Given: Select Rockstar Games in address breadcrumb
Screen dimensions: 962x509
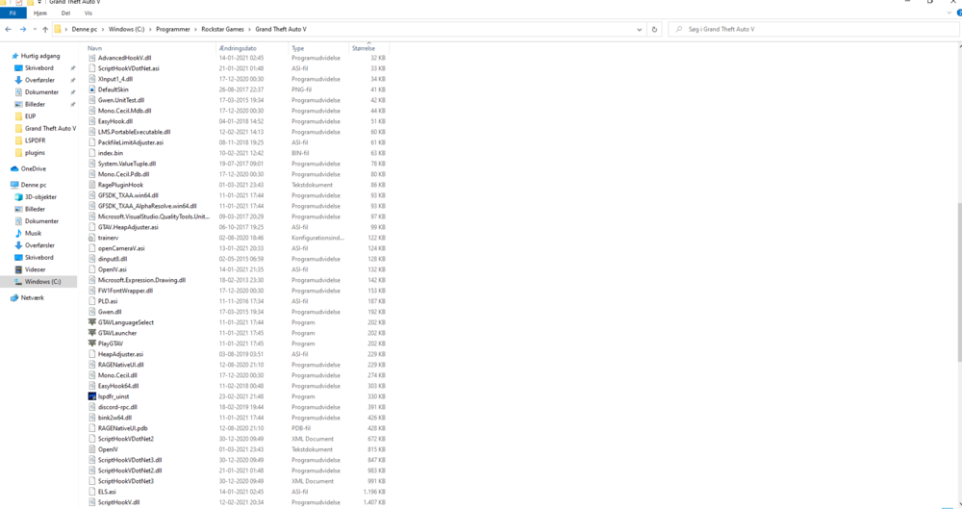Looking at the screenshot, I should pyautogui.click(x=223, y=30).
